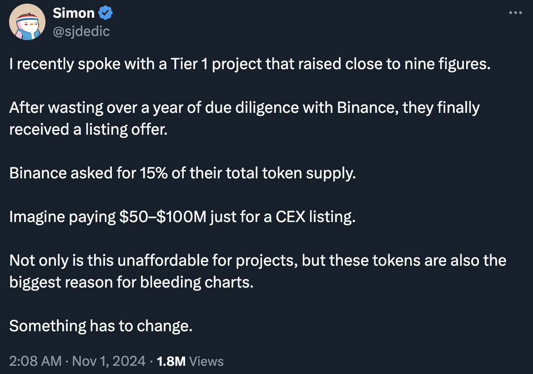Screen dimensions: 533x374
Task: Click Simon's penguin profile avatar
Action: point(28,22)
